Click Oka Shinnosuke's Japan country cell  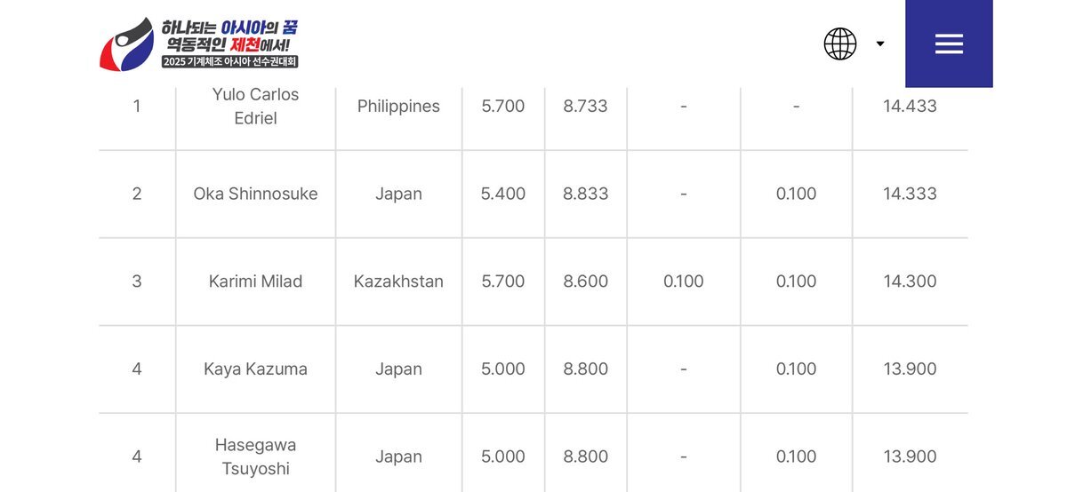click(x=398, y=194)
